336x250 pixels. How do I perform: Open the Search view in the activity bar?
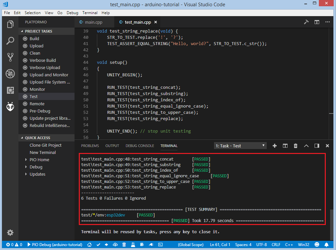[10, 41]
